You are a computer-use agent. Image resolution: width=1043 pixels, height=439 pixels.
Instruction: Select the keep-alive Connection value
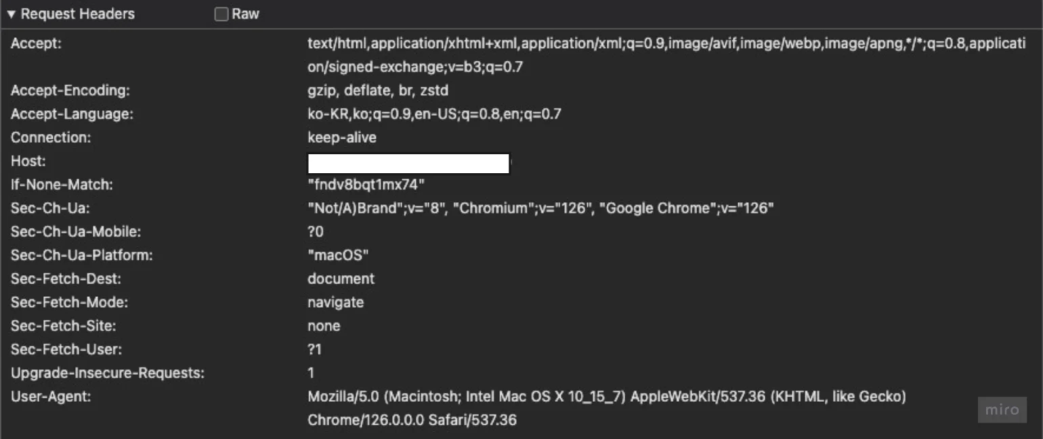pos(342,138)
